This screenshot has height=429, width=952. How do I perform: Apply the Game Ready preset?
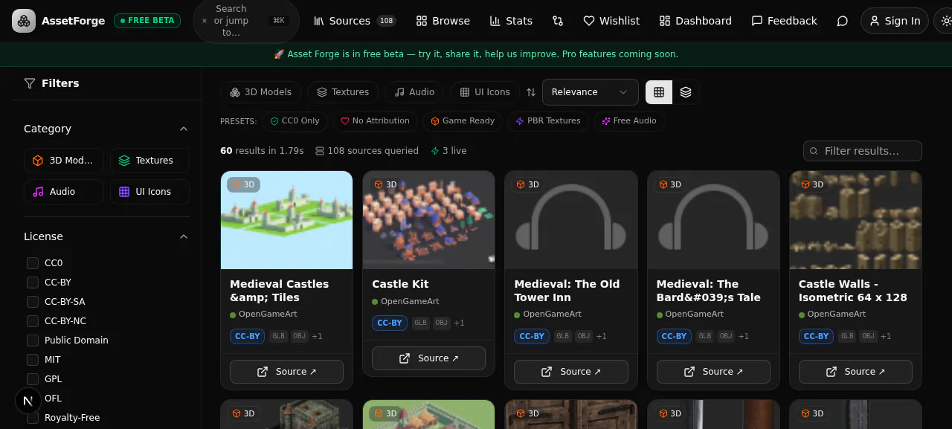463,121
